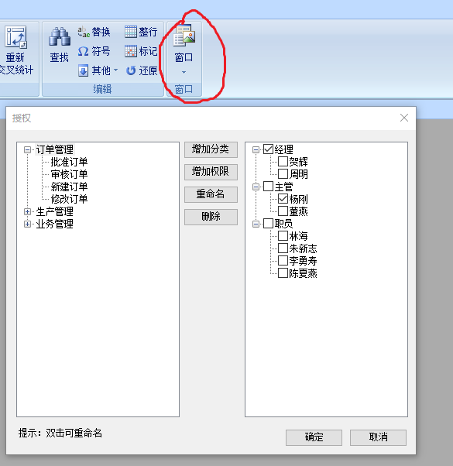
Task: Open the Window (窗口) ribbon icon
Action: click(184, 36)
